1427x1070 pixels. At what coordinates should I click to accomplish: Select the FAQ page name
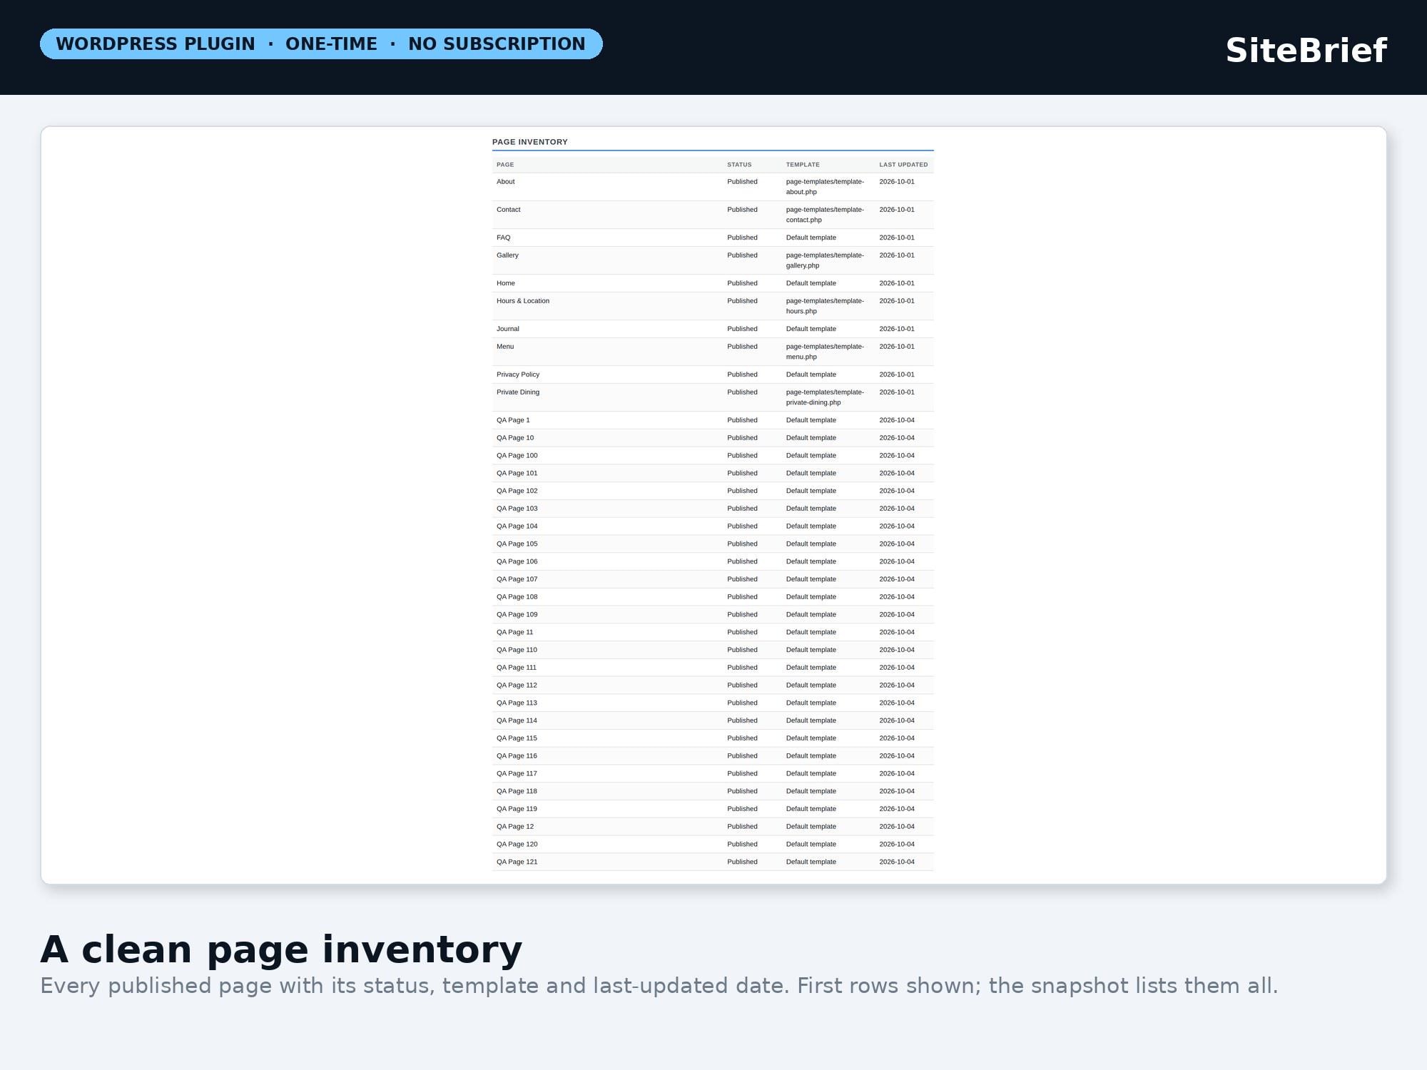coord(504,238)
